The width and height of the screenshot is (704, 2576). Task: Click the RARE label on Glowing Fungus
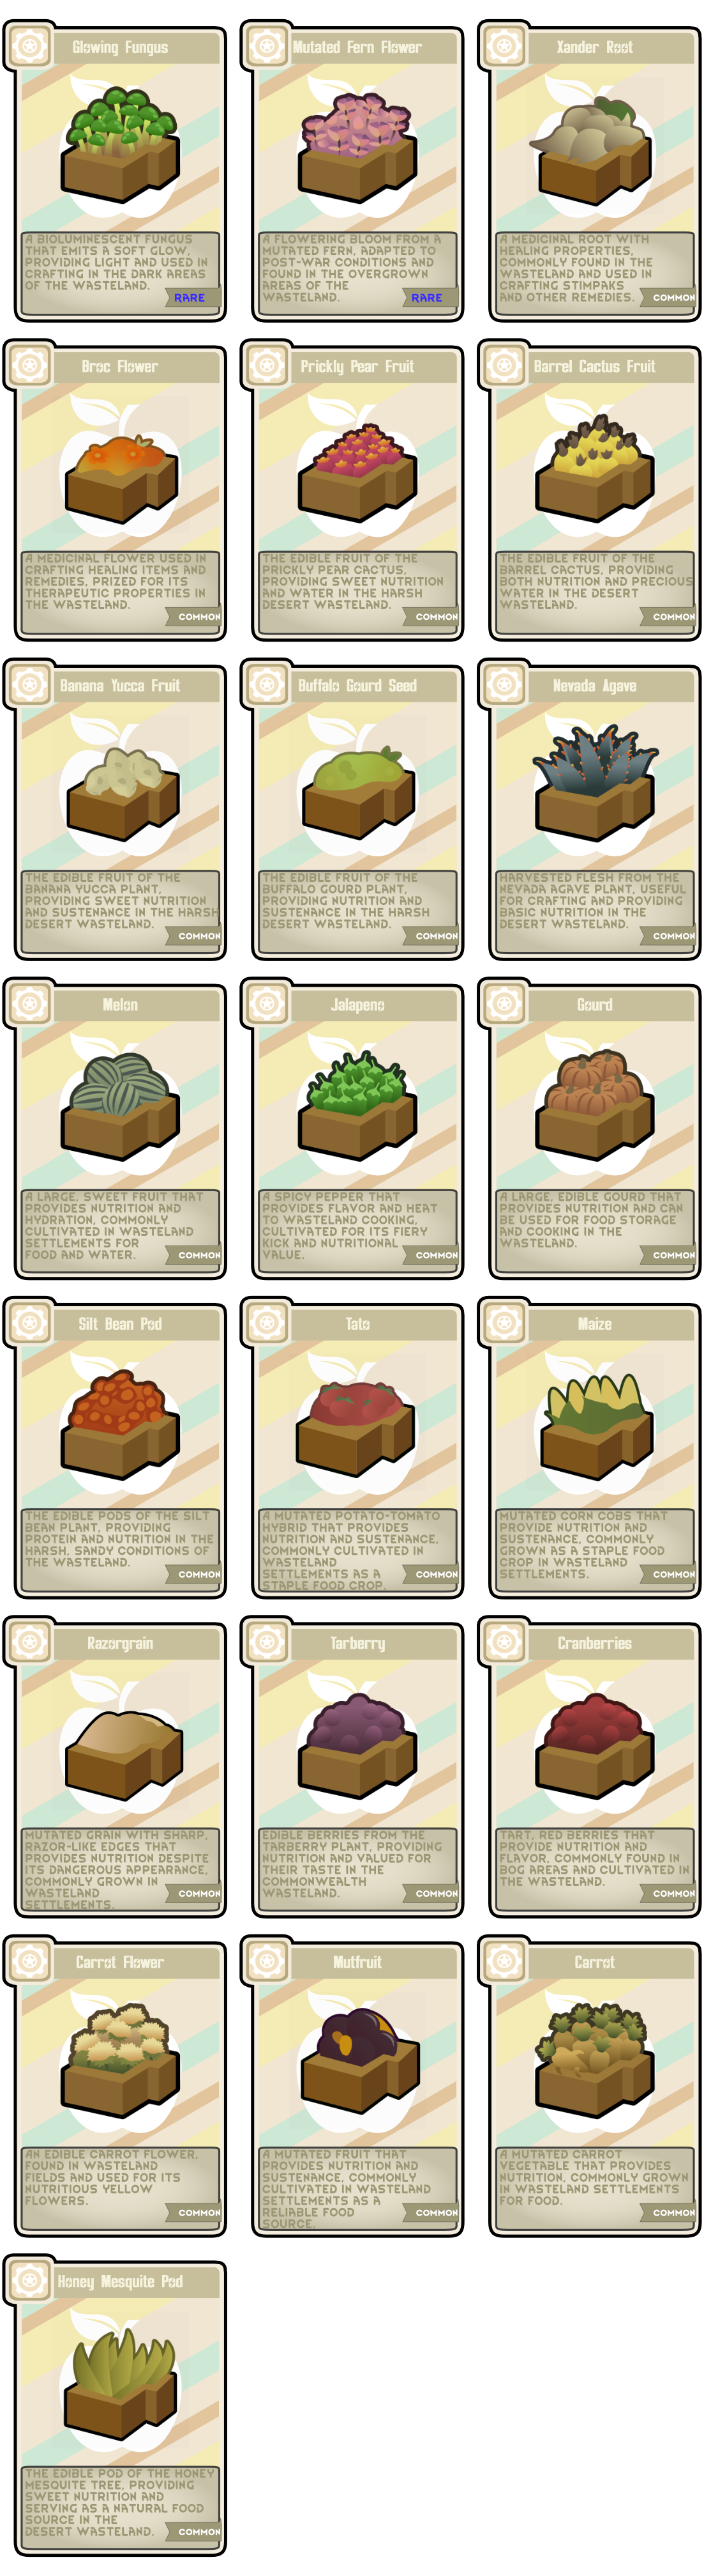coord(189,298)
